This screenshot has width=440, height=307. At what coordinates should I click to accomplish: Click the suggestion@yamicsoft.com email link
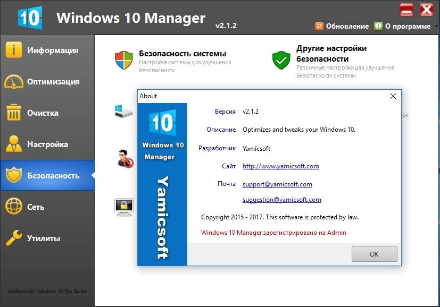pos(282,199)
